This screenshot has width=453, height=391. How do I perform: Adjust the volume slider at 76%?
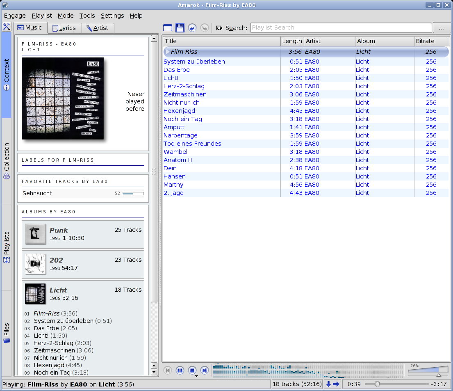pyautogui.click(x=428, y=371)
